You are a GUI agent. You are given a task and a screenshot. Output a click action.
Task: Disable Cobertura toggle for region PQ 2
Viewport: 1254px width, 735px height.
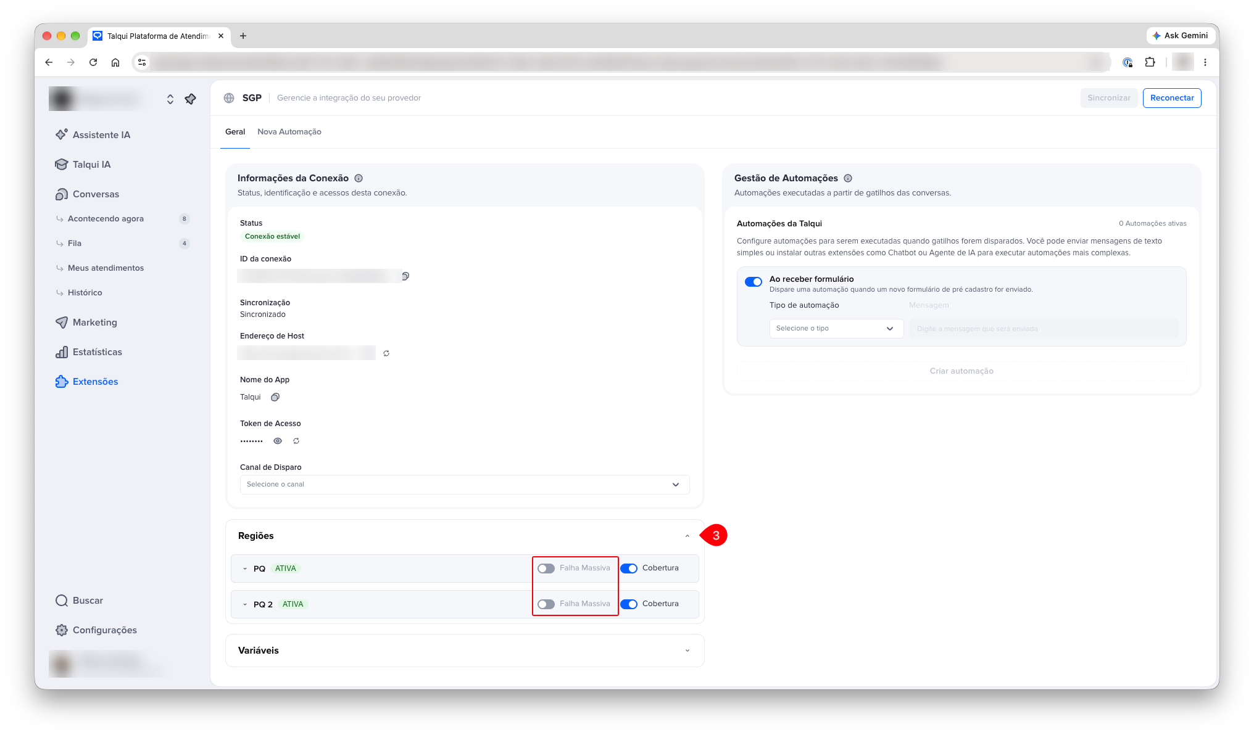tap(629, 604)
